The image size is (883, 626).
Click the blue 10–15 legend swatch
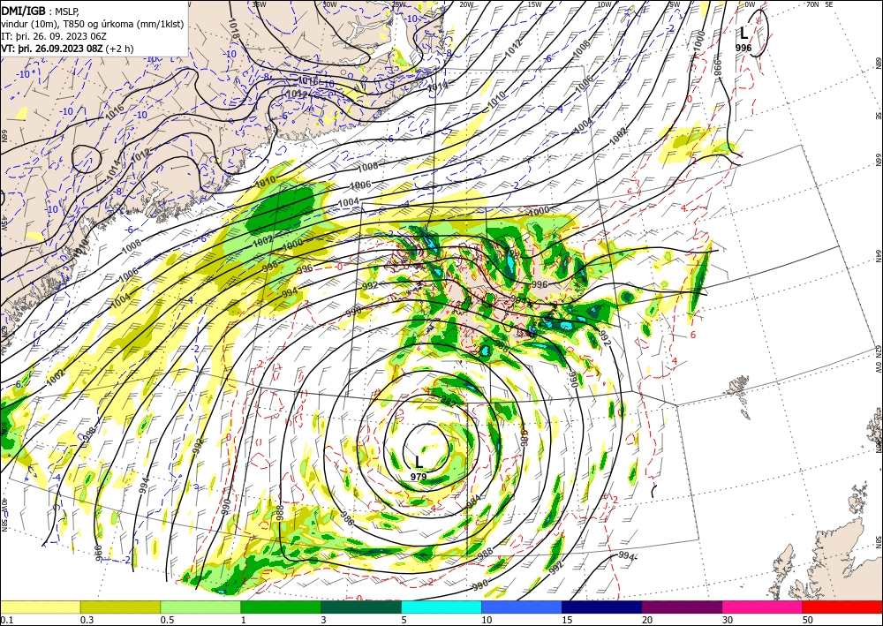(x=522, y=607)
